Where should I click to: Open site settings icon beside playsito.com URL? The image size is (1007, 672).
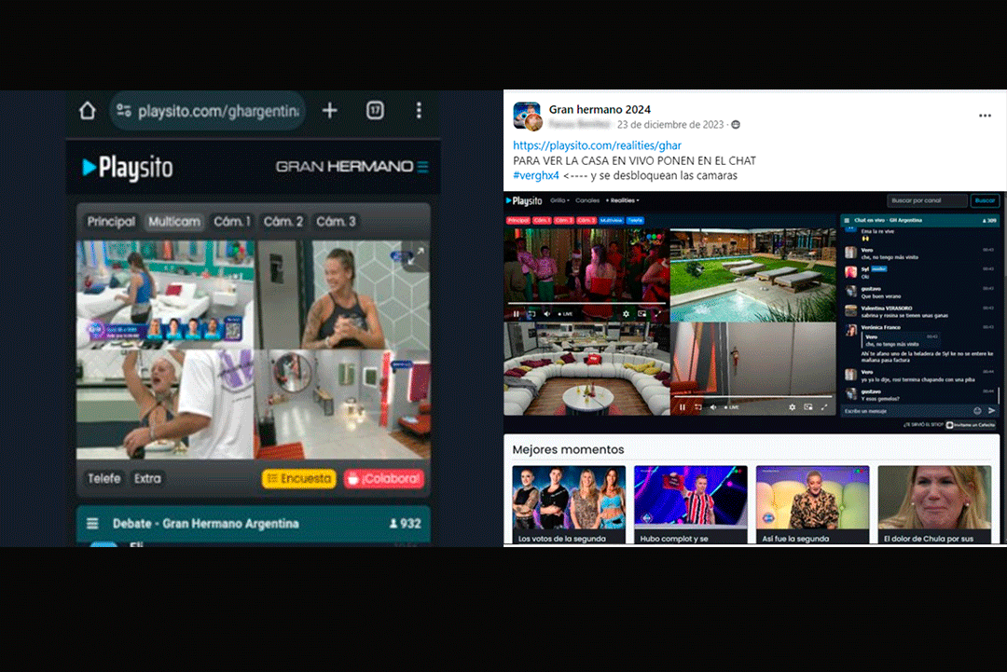[x=124, y=110]
